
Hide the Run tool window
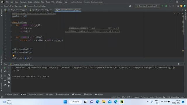182,64
